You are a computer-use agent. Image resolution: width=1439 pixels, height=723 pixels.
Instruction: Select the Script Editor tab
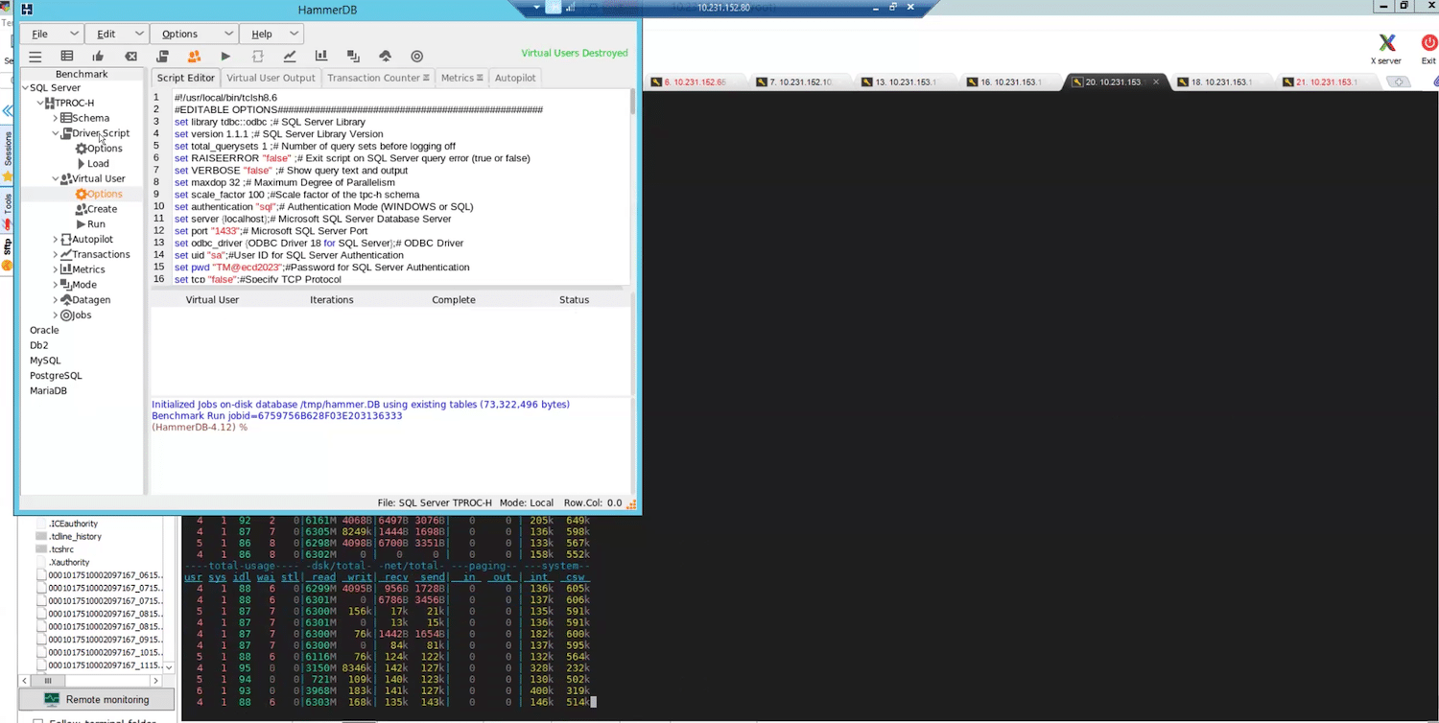point(185,78)
